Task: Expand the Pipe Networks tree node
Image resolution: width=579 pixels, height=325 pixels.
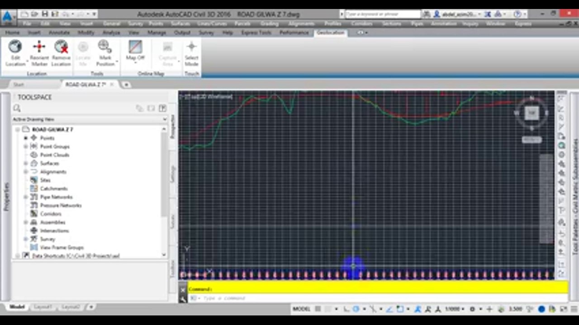Action: (26, 197)
